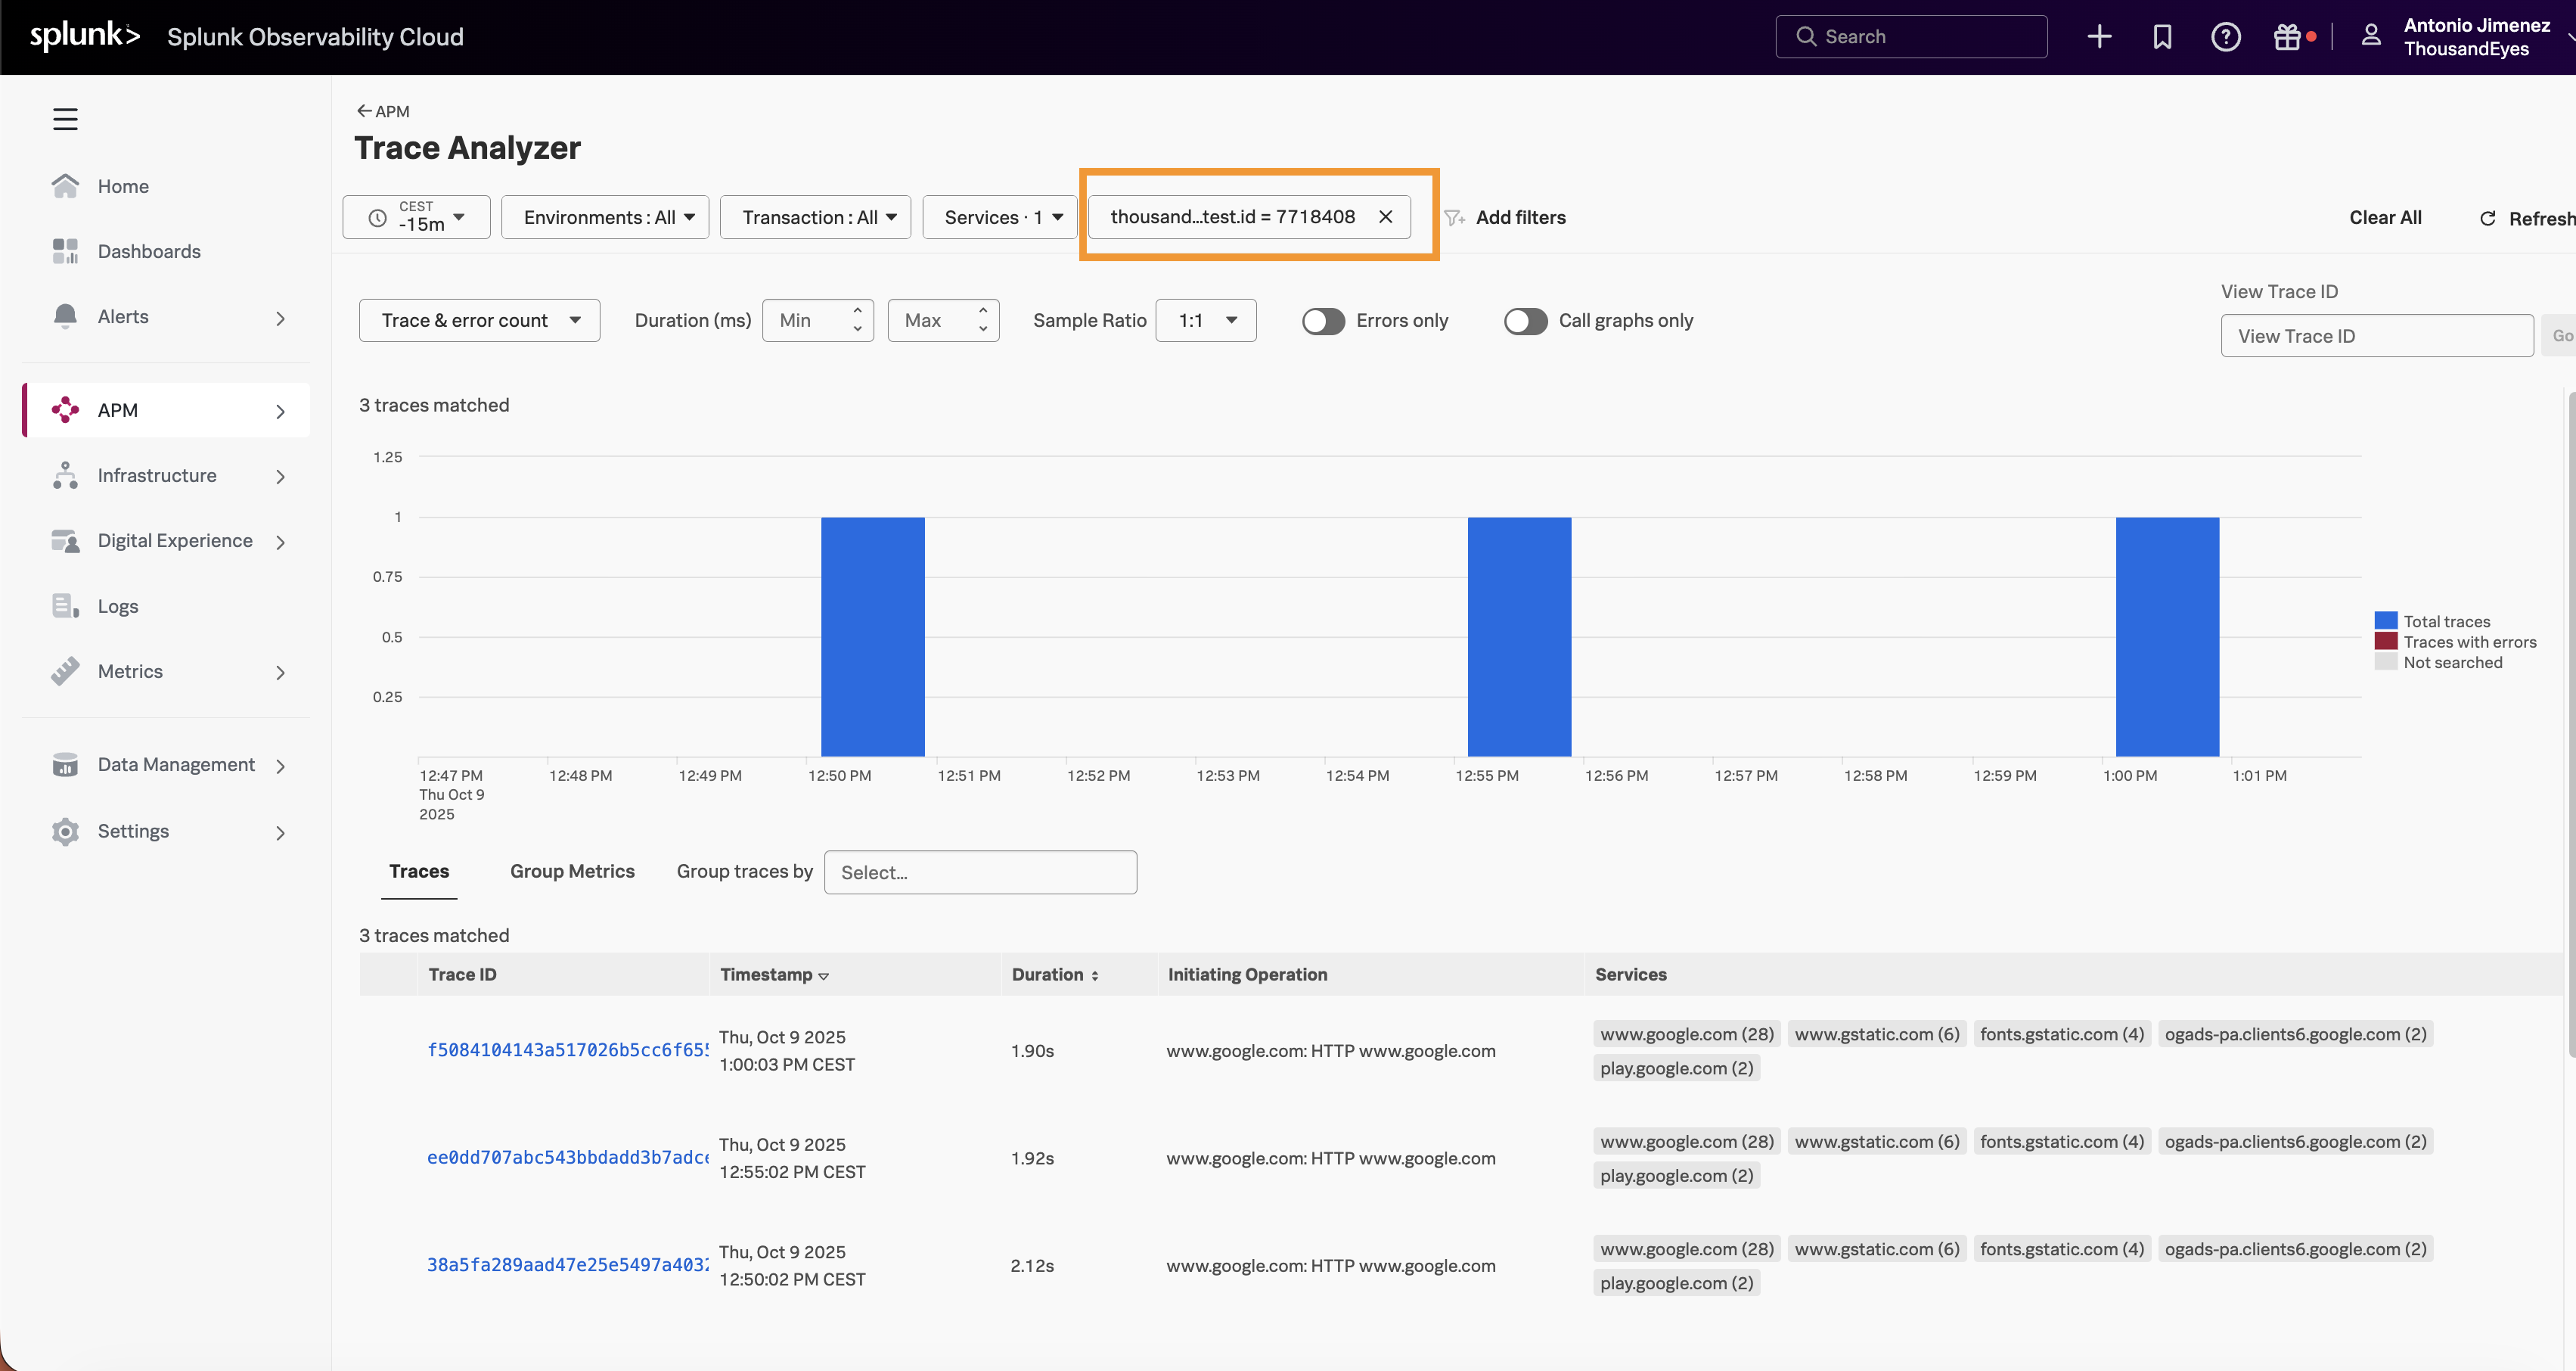Open the Trace & error count dropdown
2576x1371 pixels.
coord(480,320)
